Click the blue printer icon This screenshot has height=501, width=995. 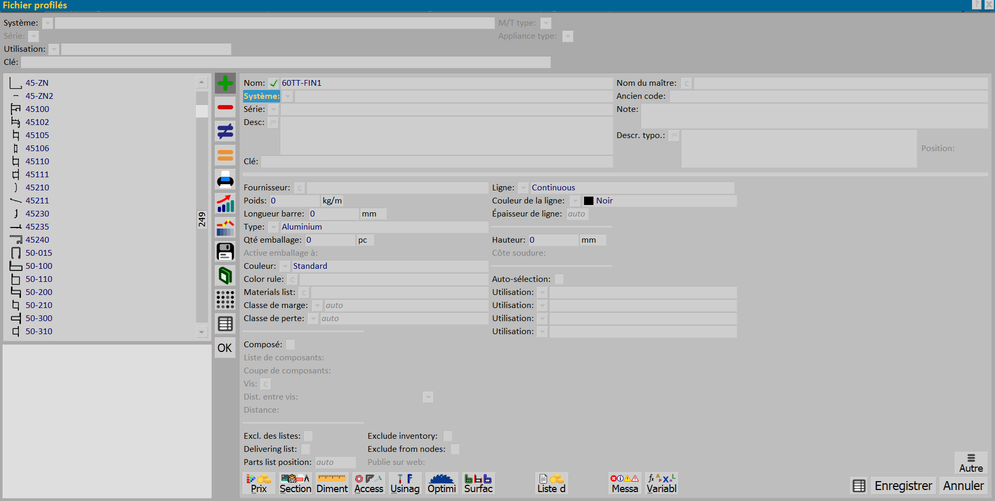click(225, 179)
